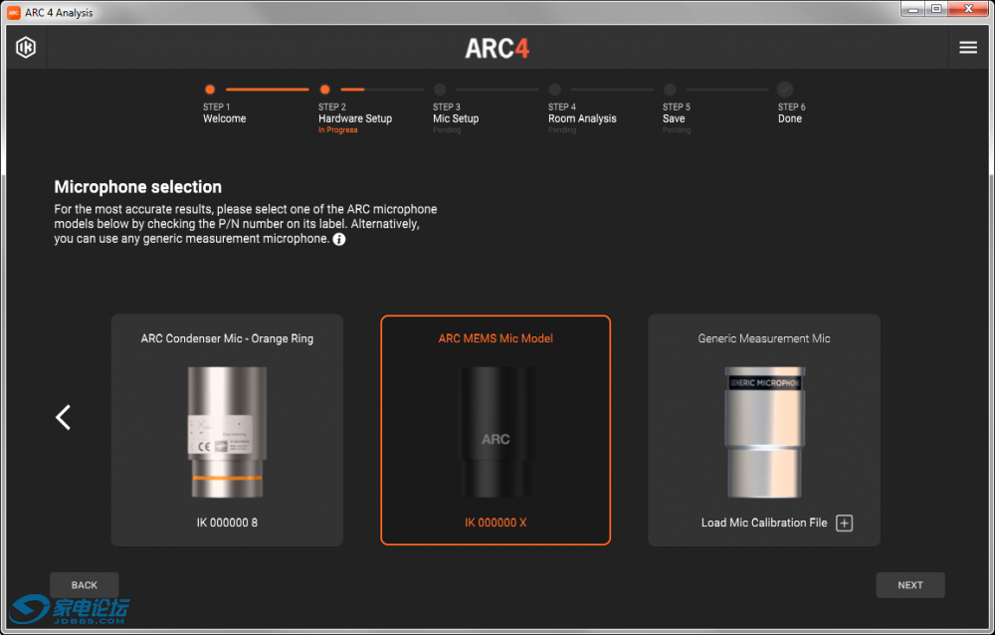The width and height of the screenshot is (995, 635).
Task: Click the Step 6 Done checkmark icon
Action: 785,90
